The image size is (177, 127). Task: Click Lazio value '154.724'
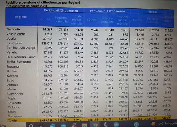tap(47, 80)
